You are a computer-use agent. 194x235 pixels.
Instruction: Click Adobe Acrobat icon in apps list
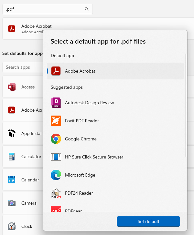12,110
